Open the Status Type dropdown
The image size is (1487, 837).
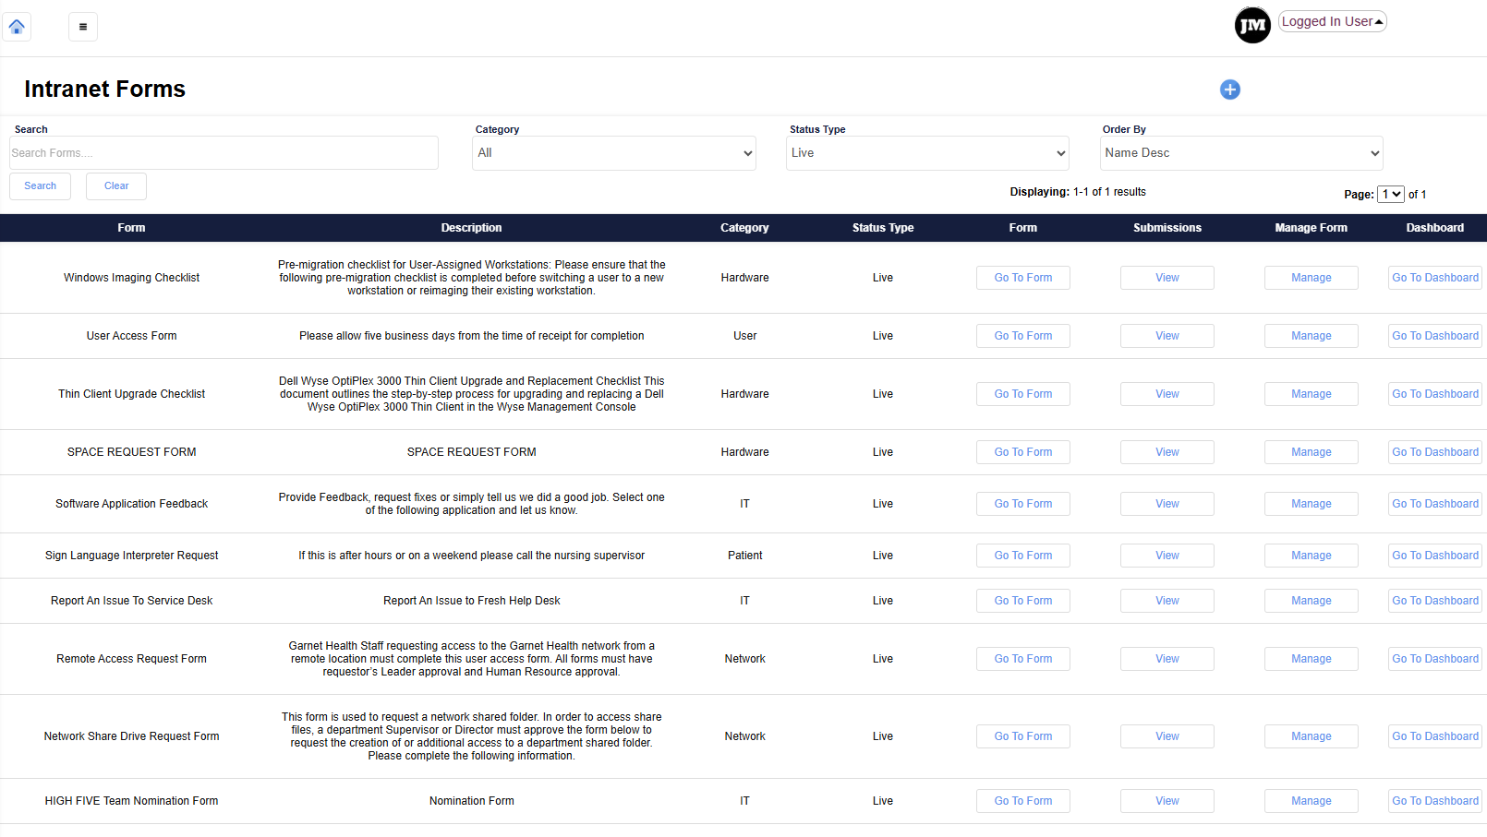(x=927, y=153)
